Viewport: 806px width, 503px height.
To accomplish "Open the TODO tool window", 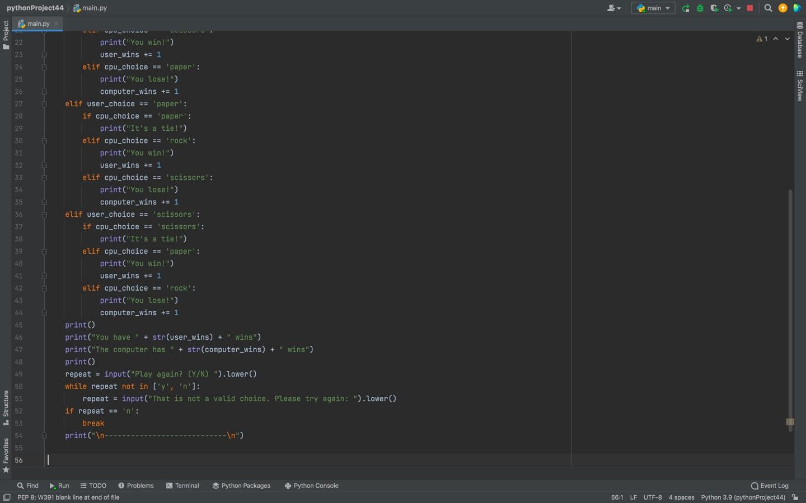I will pyautogui.click(x=93, y=486).
